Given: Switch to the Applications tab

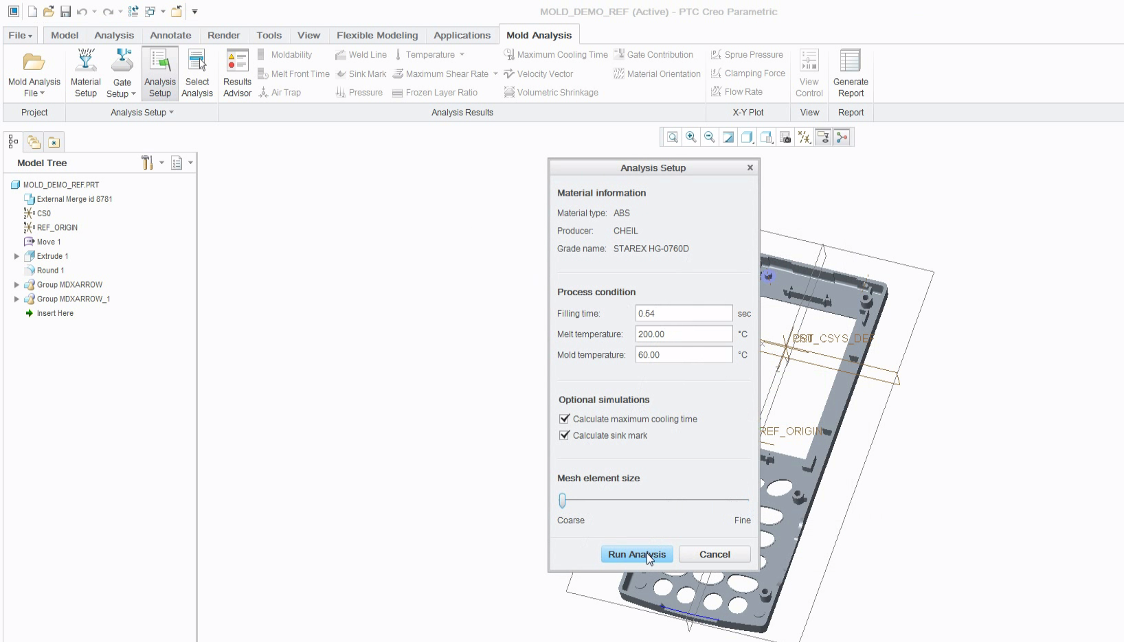Looking at the screenshot, I should pos(462,35).
